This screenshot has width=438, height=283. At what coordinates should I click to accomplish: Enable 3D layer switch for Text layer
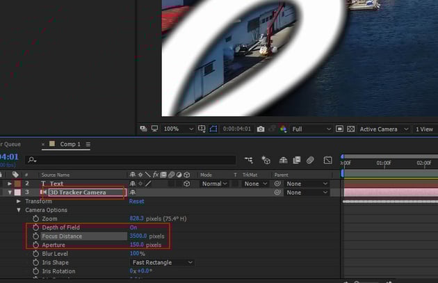pos(186,184)
